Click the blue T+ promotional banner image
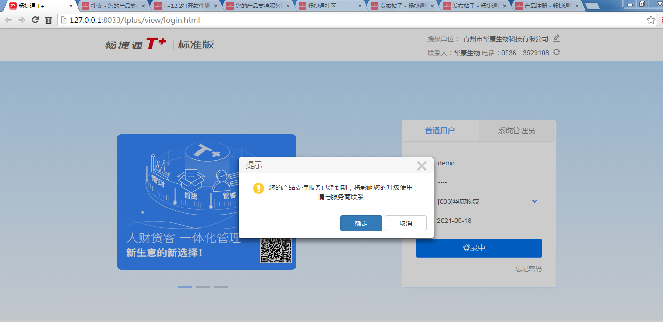This screenshot has width=663, height=322. pyautogui.click(x=206, y=202)
